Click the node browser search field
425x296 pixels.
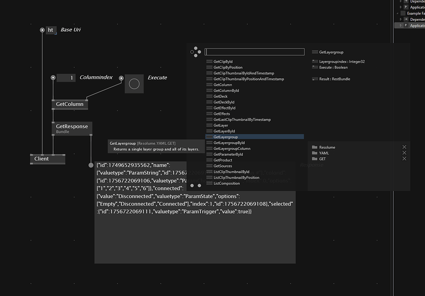254,52
